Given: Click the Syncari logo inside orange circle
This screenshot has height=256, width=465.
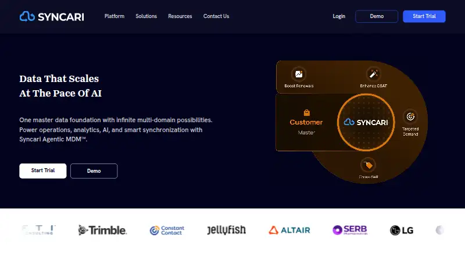Looking at the screenshot, I should point(366,122).
